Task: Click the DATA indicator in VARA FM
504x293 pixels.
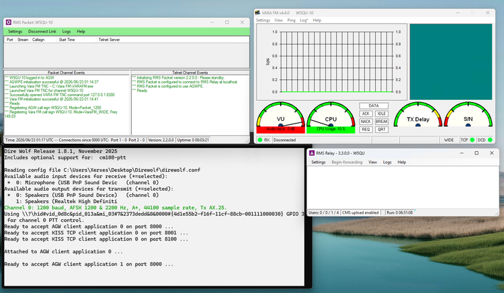Action: coord(374,106)
